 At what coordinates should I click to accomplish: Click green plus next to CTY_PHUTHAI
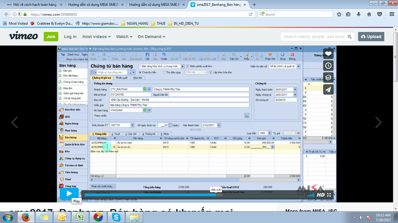pos(145,89)
